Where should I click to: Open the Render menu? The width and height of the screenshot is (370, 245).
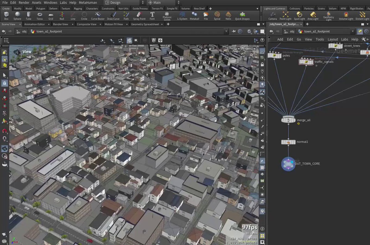pos(24,2)
